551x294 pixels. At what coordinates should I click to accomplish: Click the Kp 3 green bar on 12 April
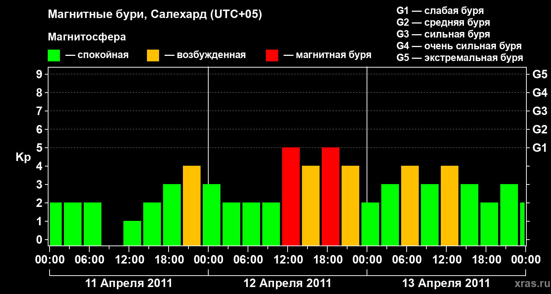[x=212, y=215]
